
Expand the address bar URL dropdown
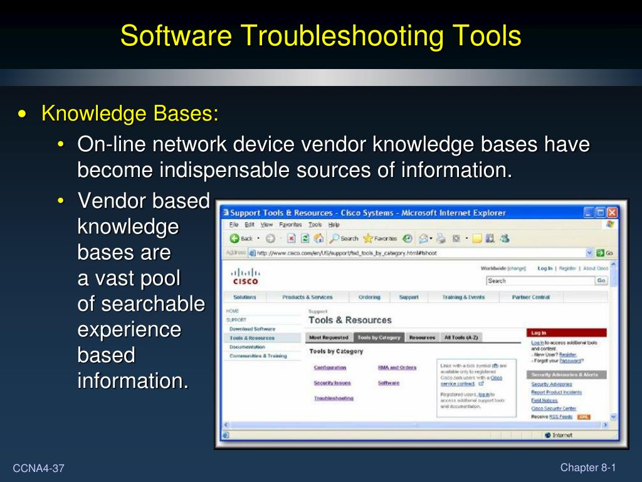pos(589,253)
